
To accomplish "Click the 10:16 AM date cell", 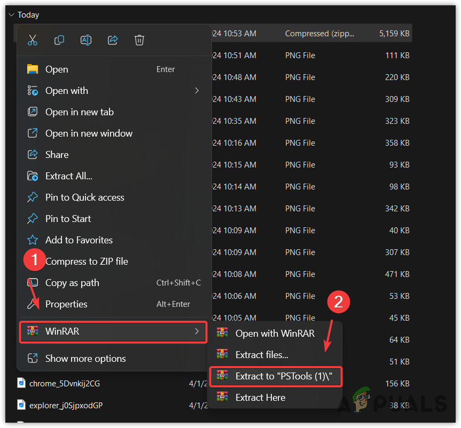I will point(235,143).
